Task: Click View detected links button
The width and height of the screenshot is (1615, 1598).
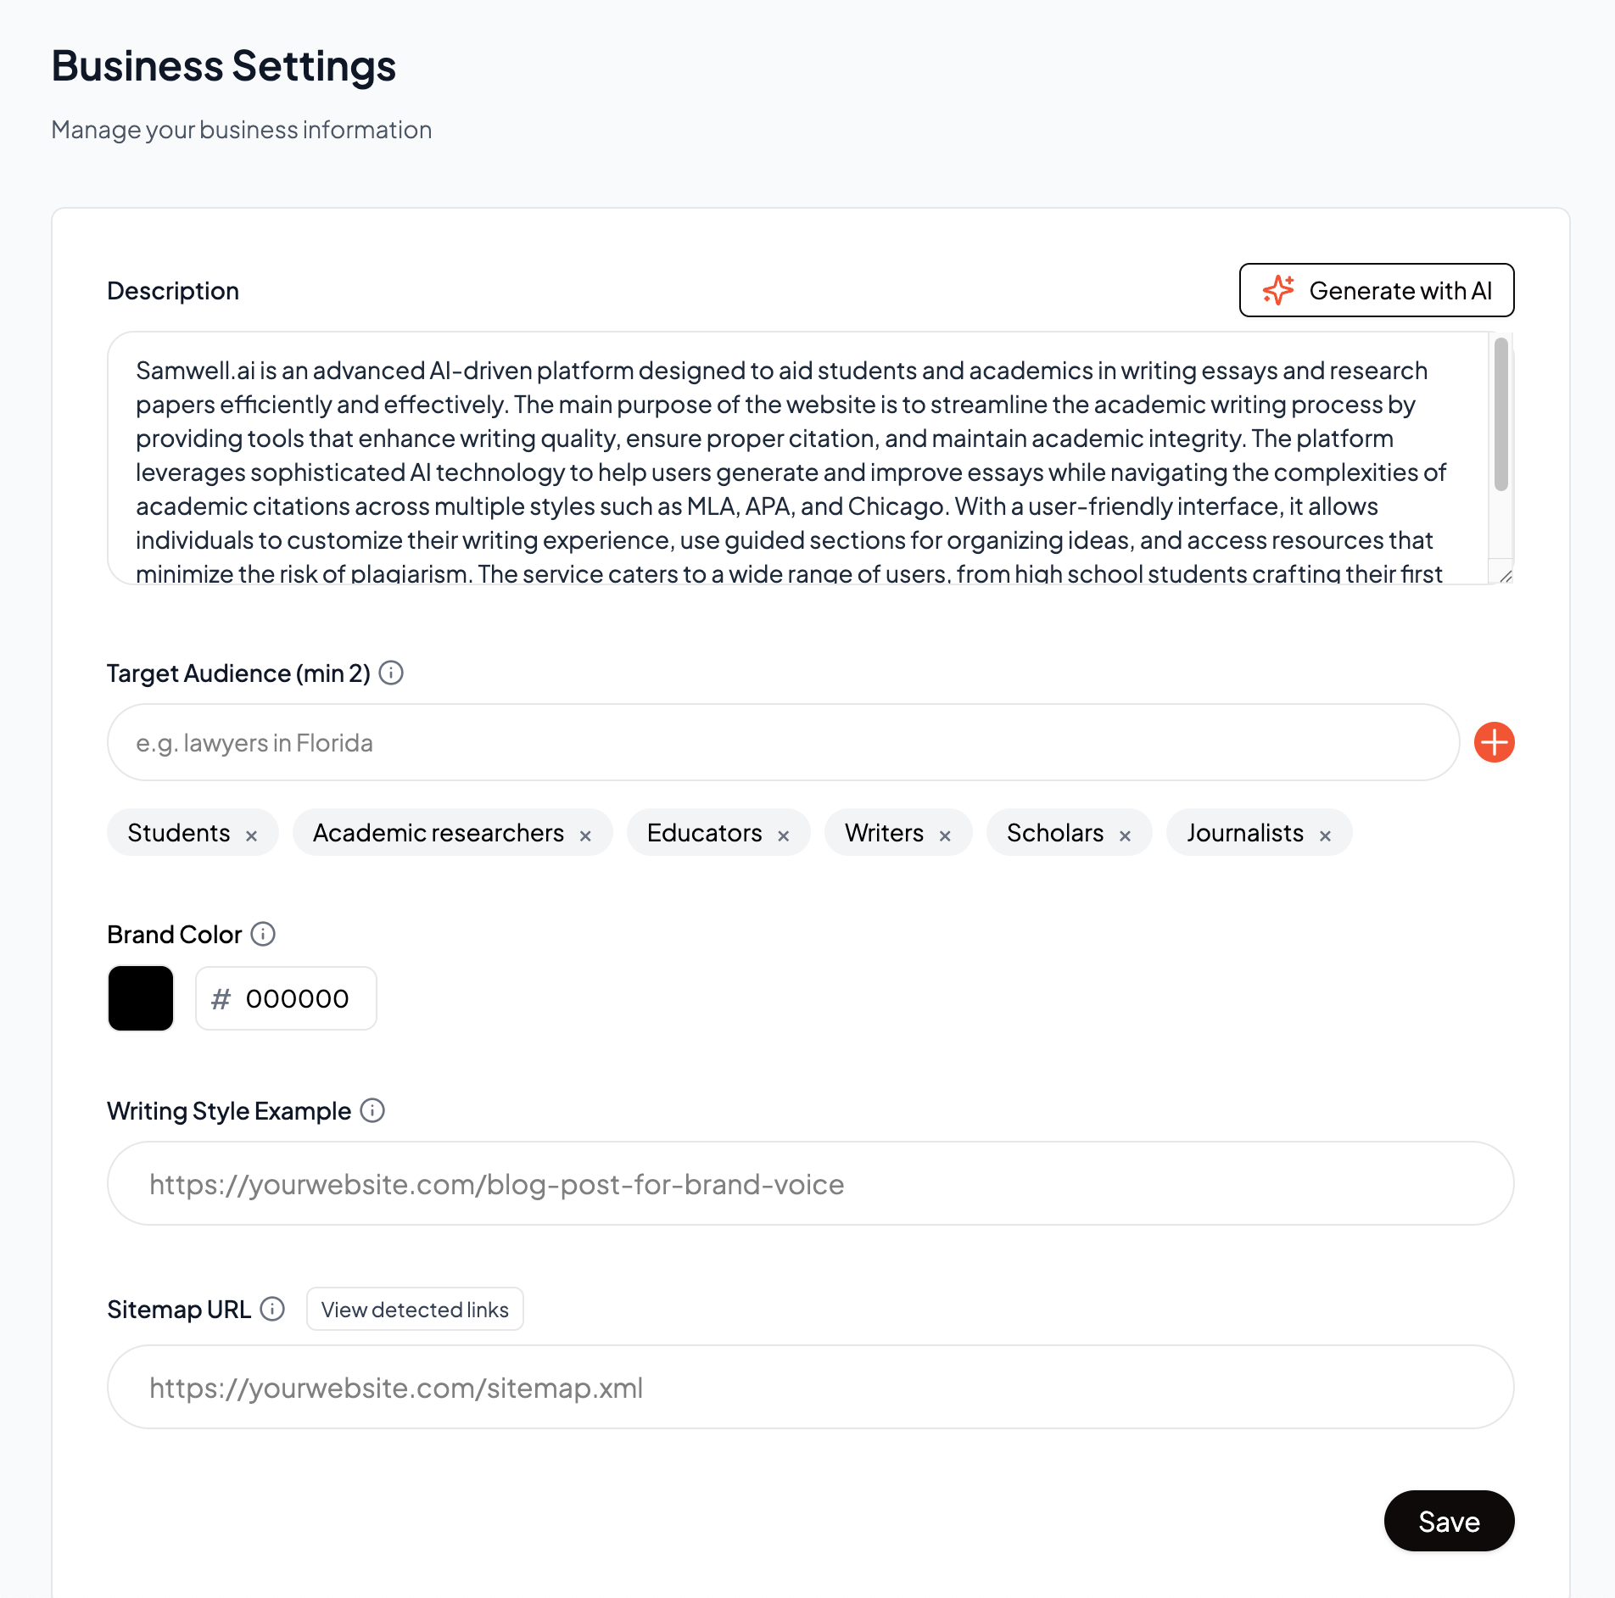Action: pos(415,1309)
